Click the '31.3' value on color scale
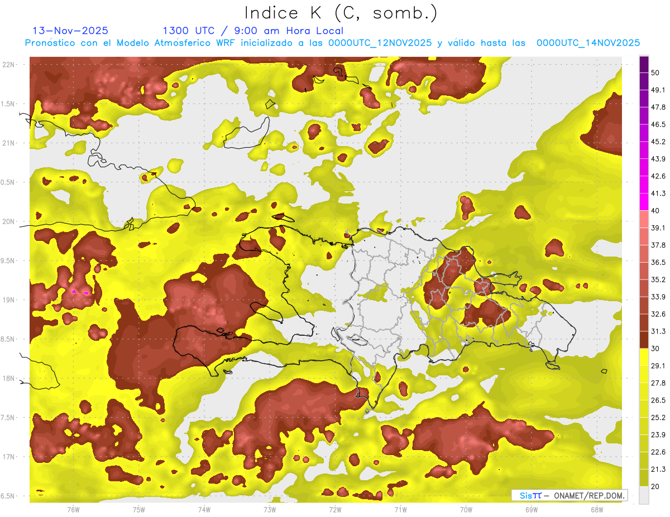This screenshot has height=517, width=670. click(x=658, y=331)
